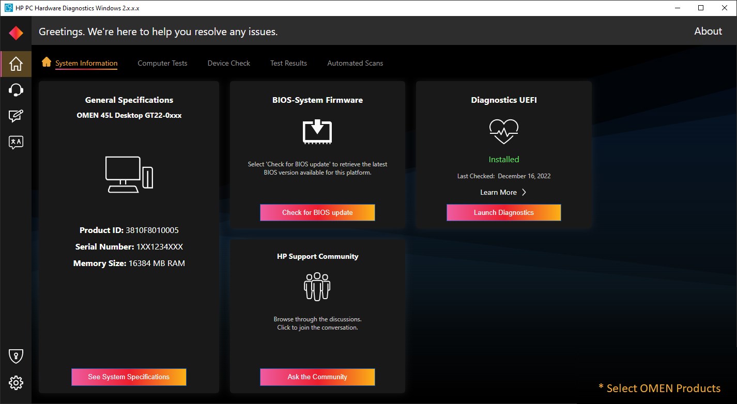Image resolution: width=737 pixels, height=404 pixels.
Task: Click the desktop computer illustration
Action: [x=129, y=174]
